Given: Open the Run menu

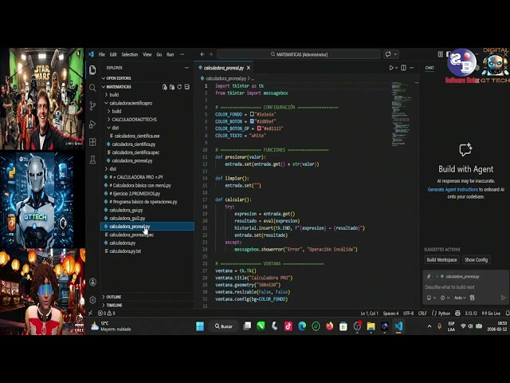Looking at the screenshot, I should click(x=170, y=54).
